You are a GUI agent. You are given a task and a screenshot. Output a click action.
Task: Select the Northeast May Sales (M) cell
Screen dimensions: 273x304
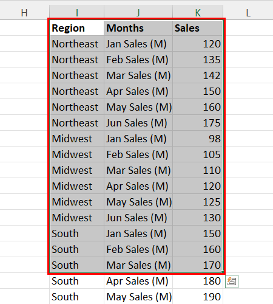[x=138, y=107]
